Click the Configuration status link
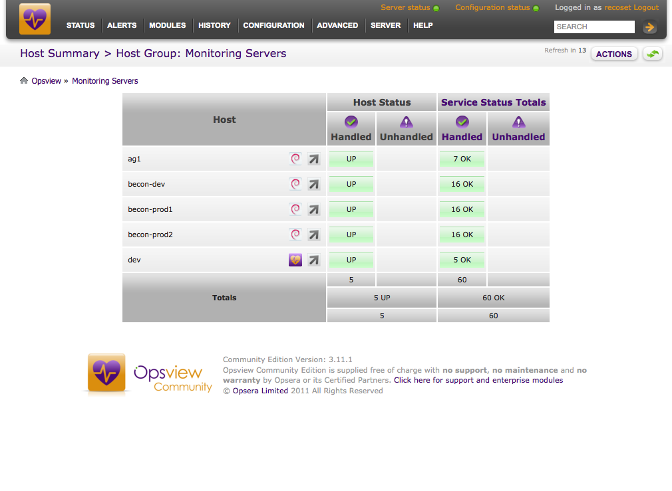Viewport: 672px width, 491px height. tap(492, 7)
